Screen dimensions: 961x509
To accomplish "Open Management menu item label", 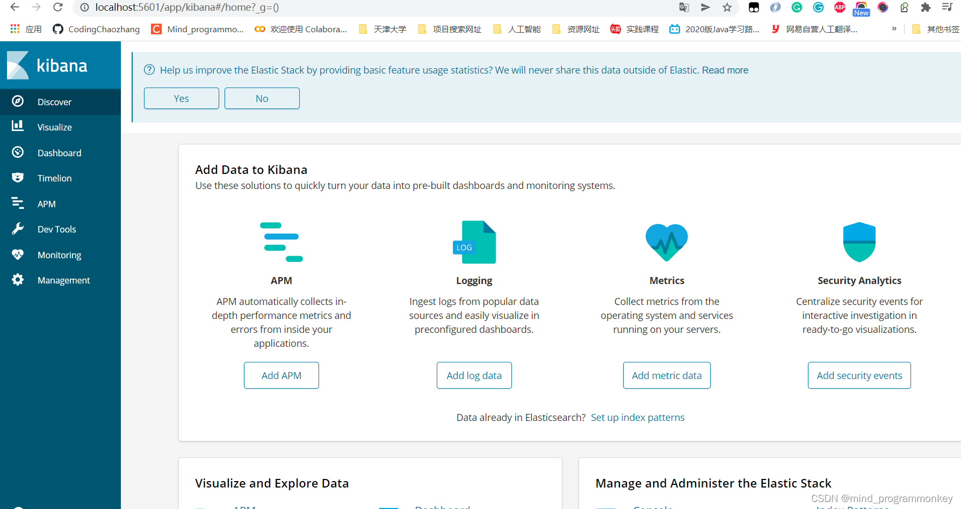I will (x=63, y=280).
